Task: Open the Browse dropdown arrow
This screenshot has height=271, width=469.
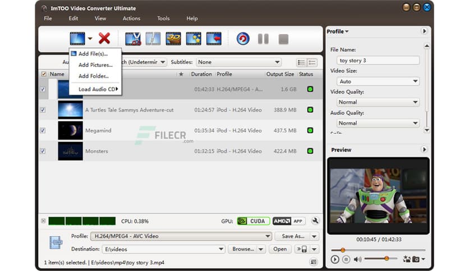Action: tap(261, 249)
